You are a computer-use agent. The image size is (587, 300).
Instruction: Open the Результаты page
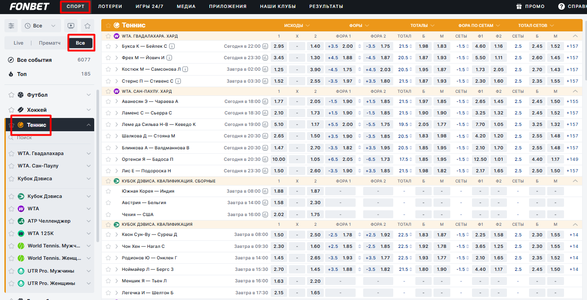326,7
